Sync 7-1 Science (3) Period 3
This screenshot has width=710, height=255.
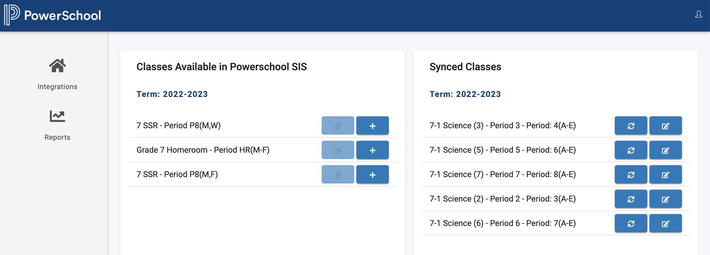pyautogui.click(x=631, y=125)
